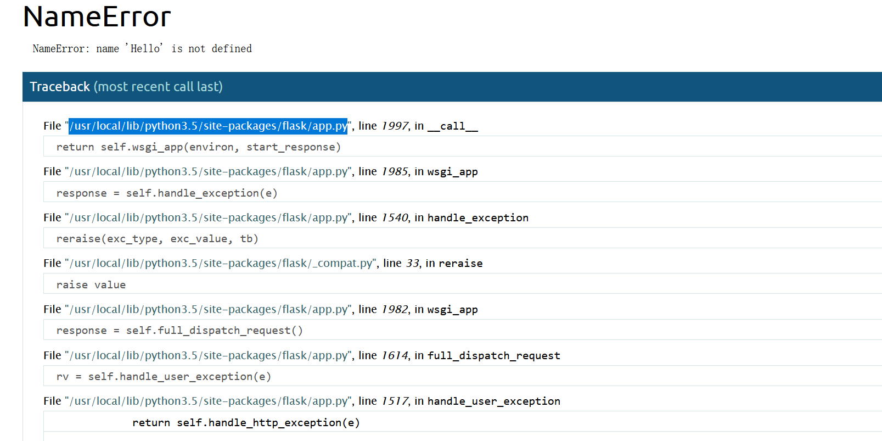The height and width of the screenshot is (441, 882).
Task: Click the large NameError page heading
Action: [97, 17]
